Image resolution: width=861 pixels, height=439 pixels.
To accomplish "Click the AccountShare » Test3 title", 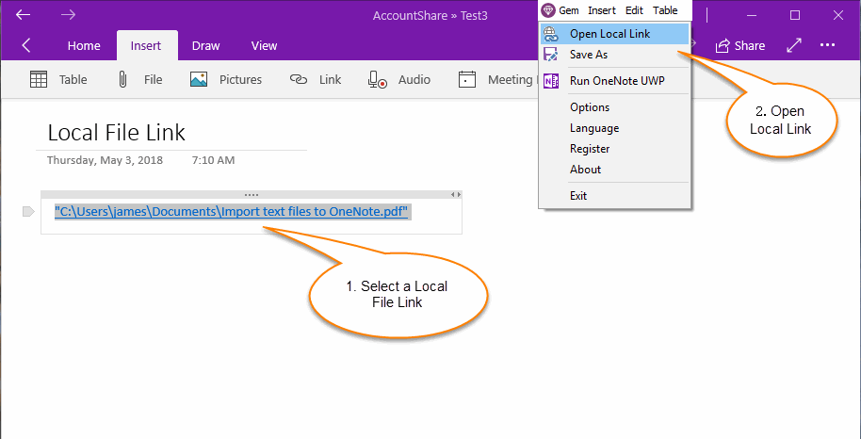I will click(430, 15).
